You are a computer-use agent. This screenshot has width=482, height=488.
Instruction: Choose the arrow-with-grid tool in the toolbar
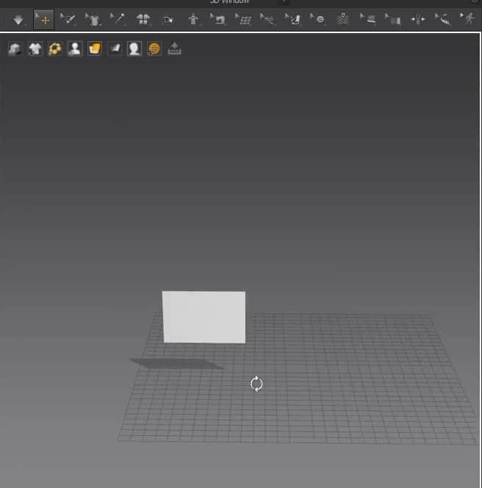point(243,20)
